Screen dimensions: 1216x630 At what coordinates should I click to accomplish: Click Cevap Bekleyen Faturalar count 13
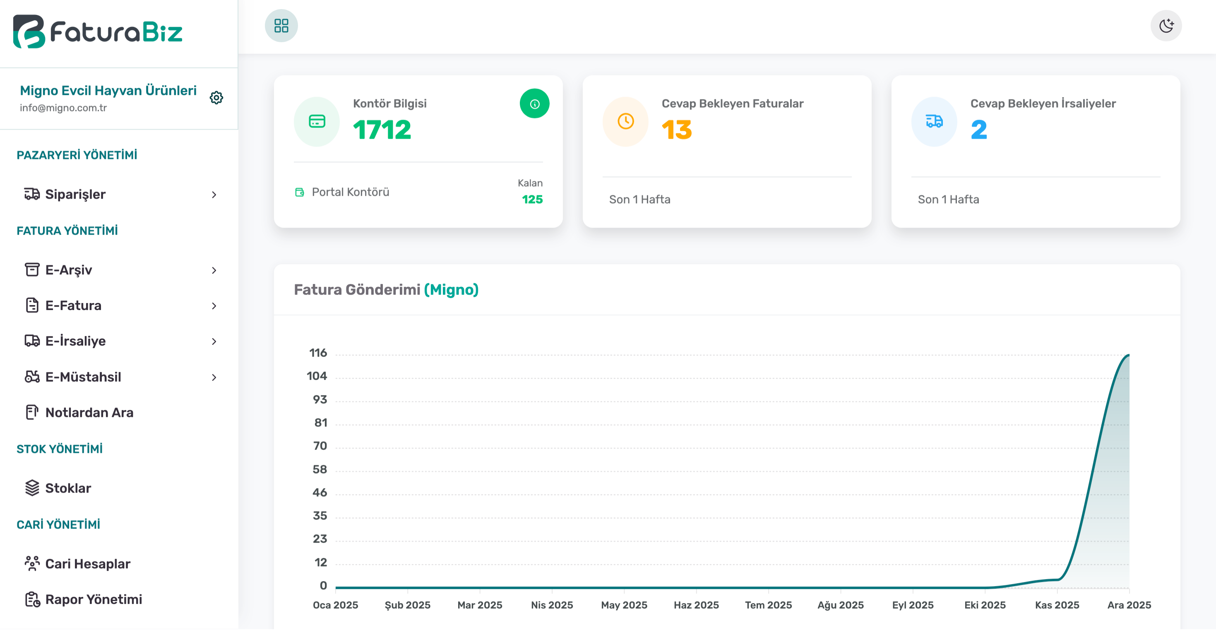click(676, 130)
